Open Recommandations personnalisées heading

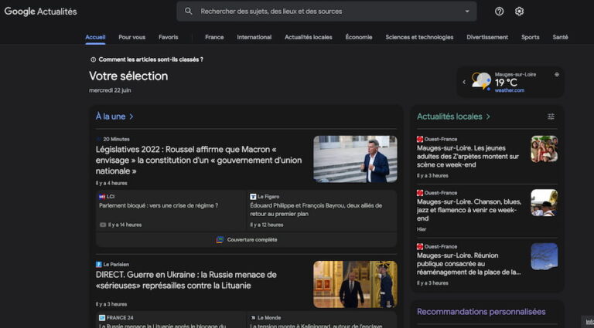click(481, 312)
